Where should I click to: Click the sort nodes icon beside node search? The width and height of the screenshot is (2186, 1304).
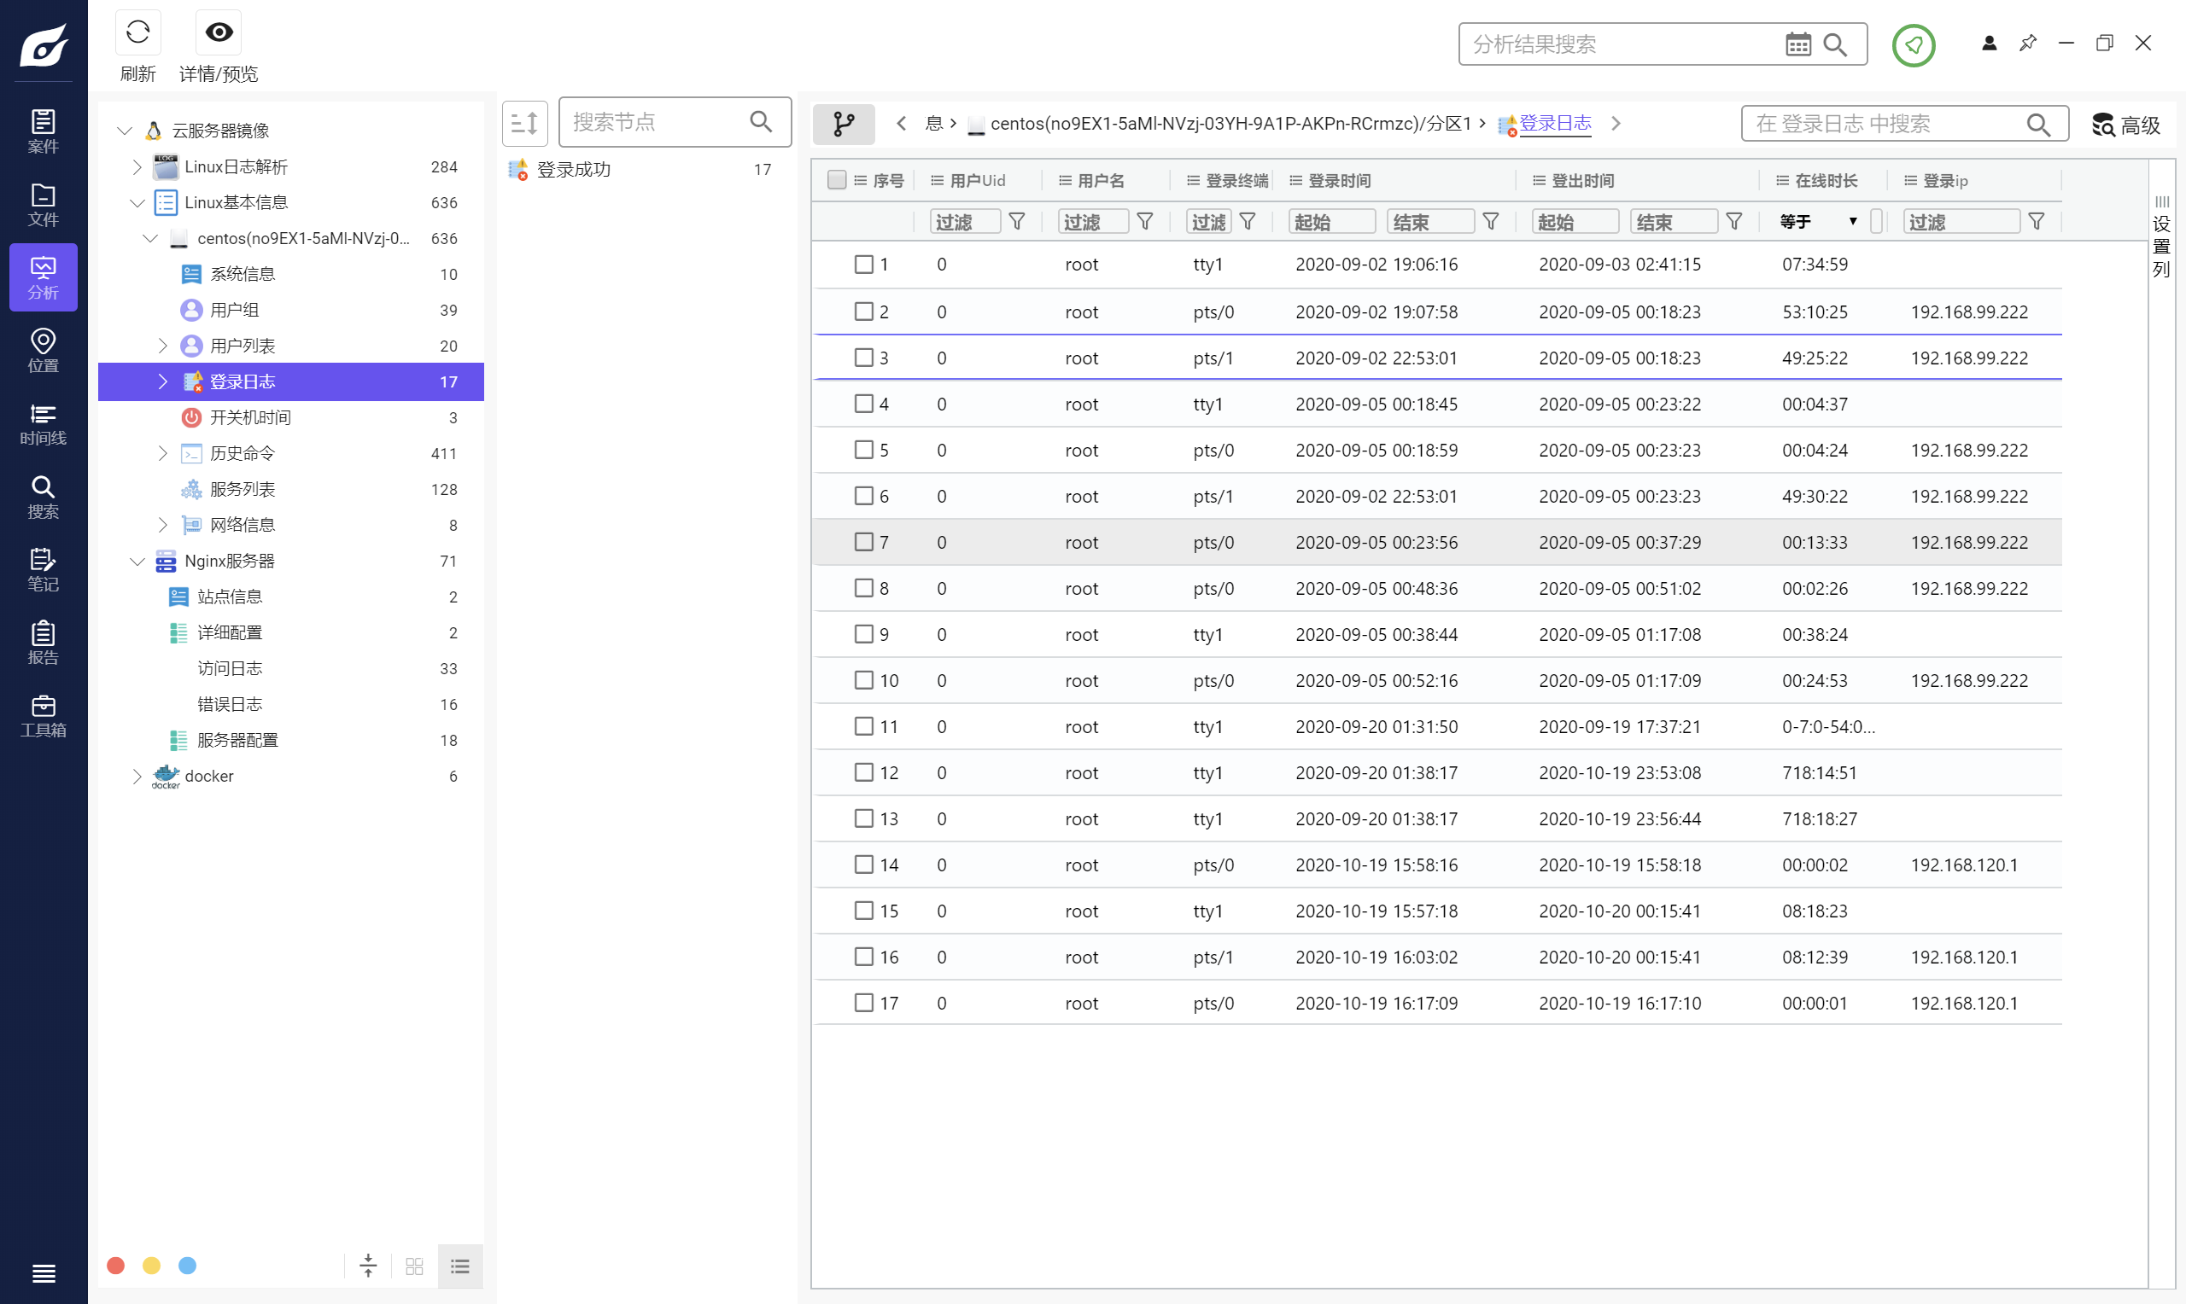pyautogui.click(x=525, y=122)
